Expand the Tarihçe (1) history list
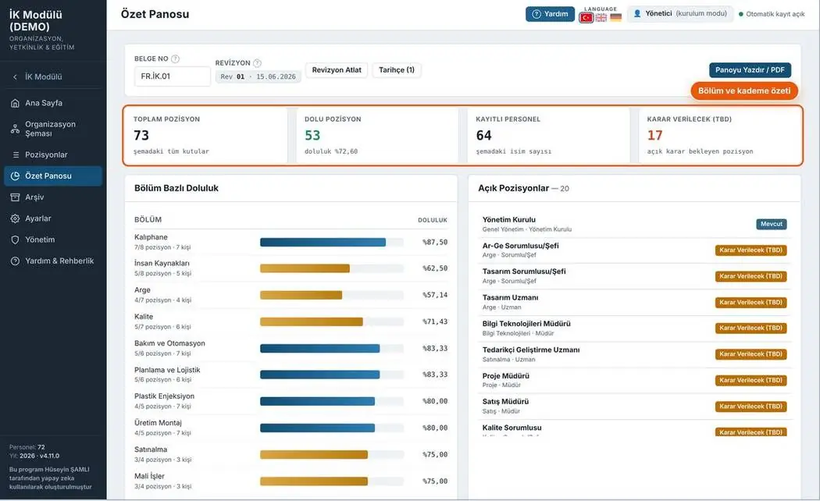Screen dimensions: 820x501 [397, 70]
